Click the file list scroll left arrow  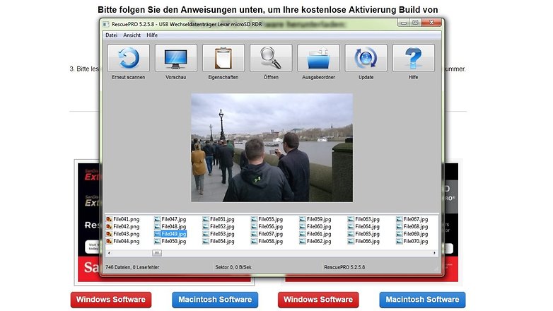pos(109,253)
